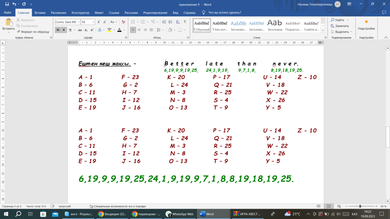
Task: Open text effects glowing A icon
Action: pos(100,30)
